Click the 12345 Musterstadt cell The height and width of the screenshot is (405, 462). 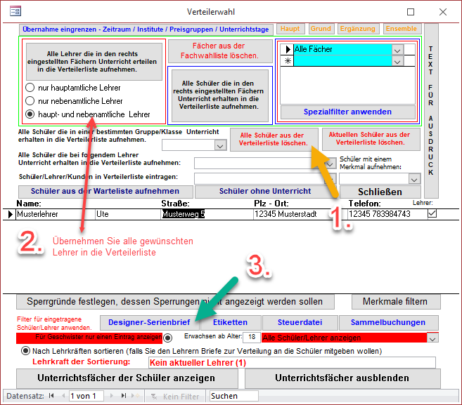point(300,214)
